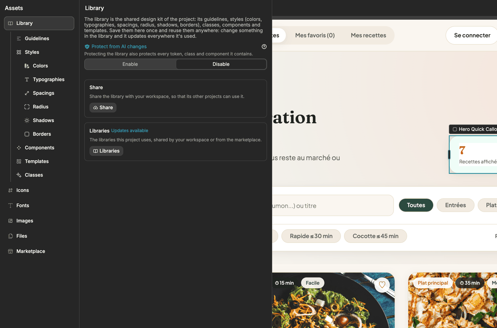Click the Spacings arrow icon

click(x=27, y=93)
